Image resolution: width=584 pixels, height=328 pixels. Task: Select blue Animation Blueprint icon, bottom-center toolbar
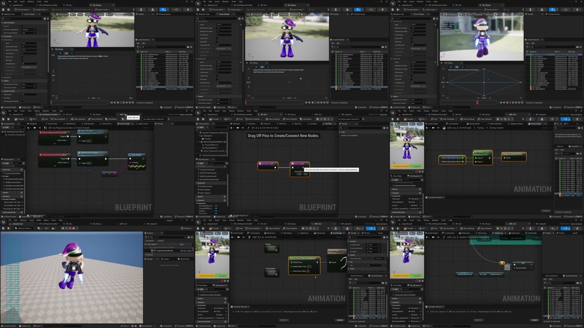(371, 228)
